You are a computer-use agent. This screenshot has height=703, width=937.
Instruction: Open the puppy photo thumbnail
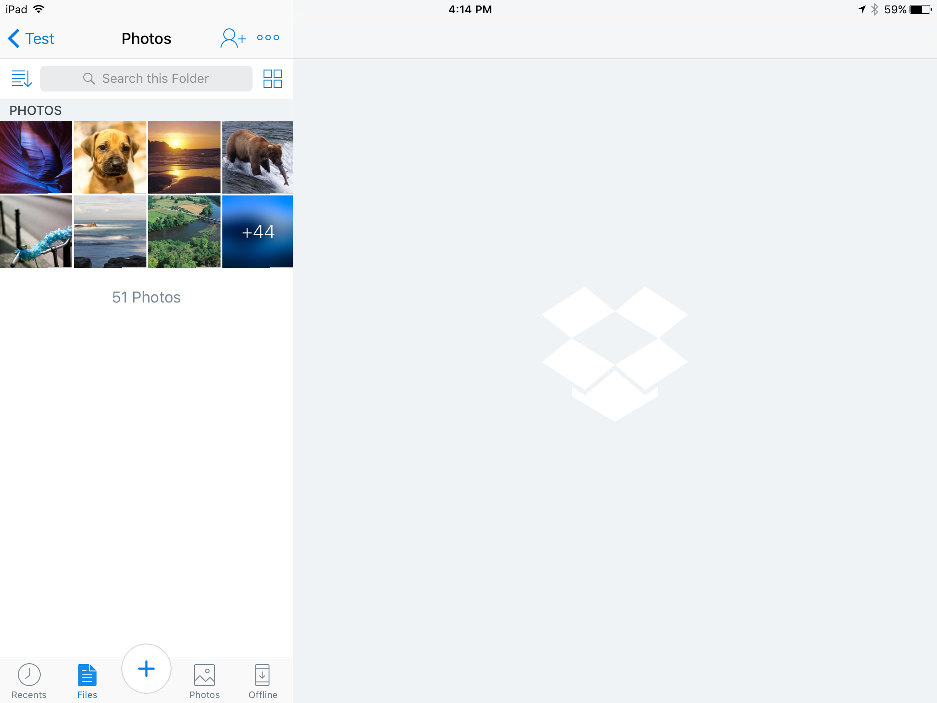(110, 157)
